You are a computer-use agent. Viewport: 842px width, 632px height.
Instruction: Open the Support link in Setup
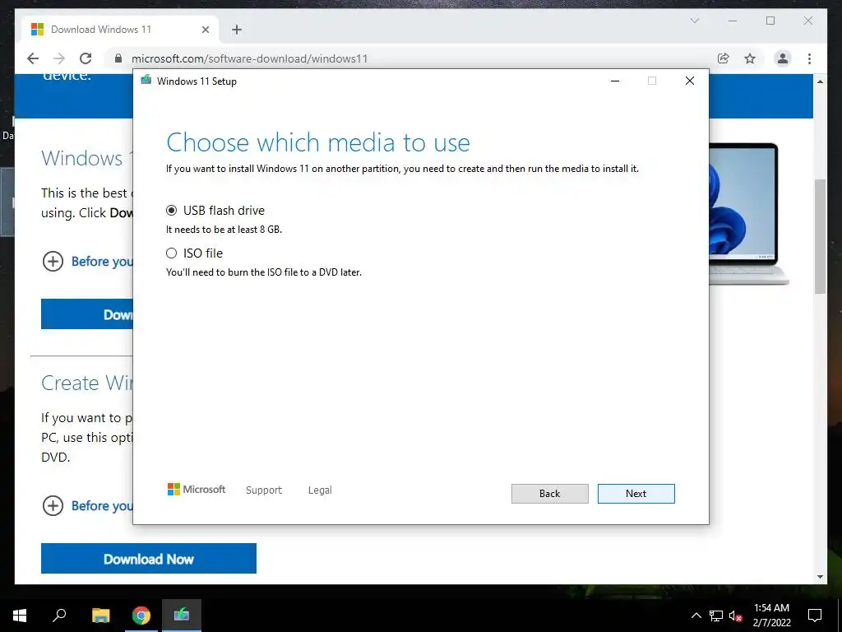(x=264, y=490)
